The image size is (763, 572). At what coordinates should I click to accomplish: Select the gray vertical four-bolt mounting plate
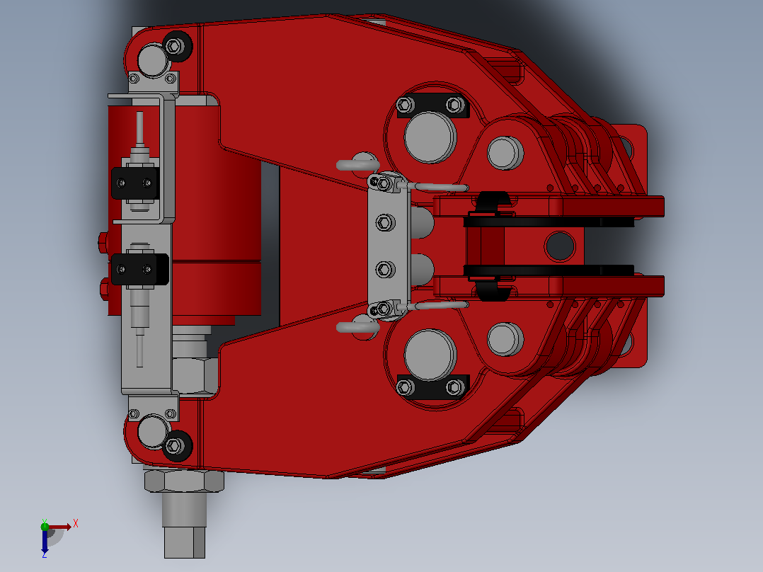[x=388, y=246]
